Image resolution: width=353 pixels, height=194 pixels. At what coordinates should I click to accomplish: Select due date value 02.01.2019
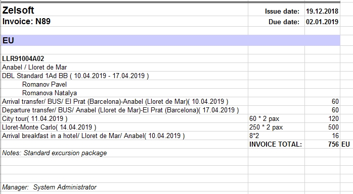pyautogui.click(x=322, y=22)
